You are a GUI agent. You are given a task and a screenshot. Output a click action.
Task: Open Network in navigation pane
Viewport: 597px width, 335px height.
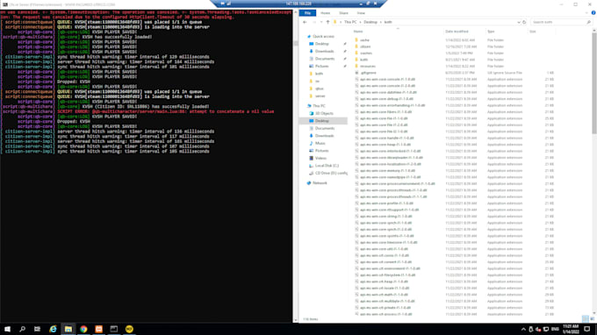320,183
